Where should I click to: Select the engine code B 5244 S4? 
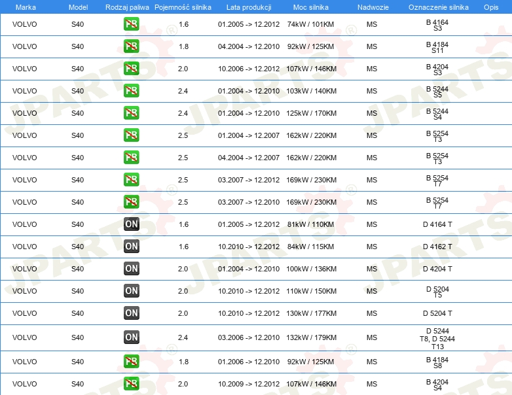tap(437, 114)
